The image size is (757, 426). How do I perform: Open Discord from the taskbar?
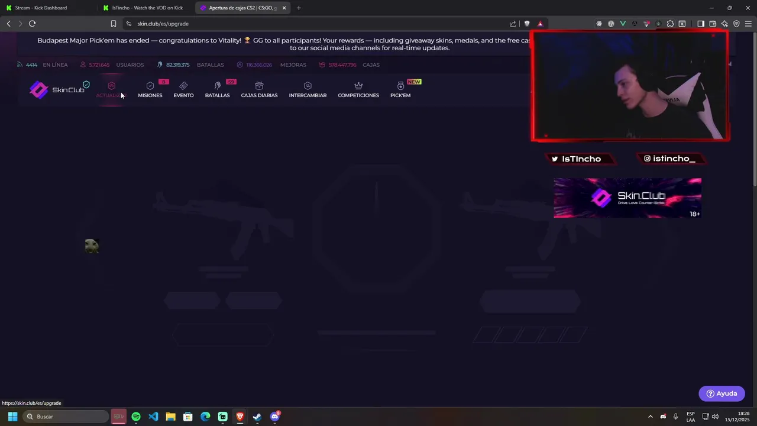[x=274, y=417]
